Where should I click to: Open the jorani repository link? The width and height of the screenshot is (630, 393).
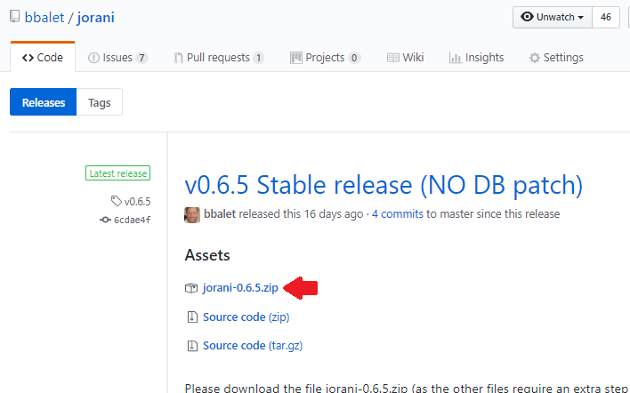[95, 17]
